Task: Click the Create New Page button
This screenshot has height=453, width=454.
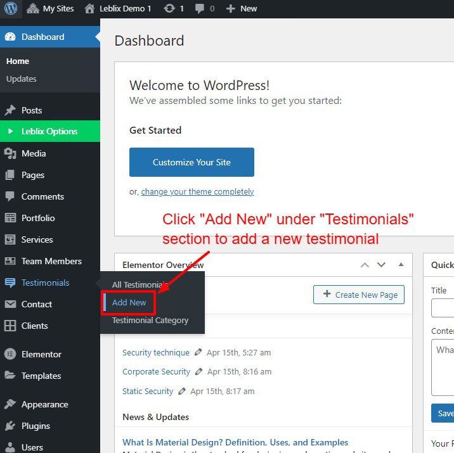Action: [x=359, y=295]
